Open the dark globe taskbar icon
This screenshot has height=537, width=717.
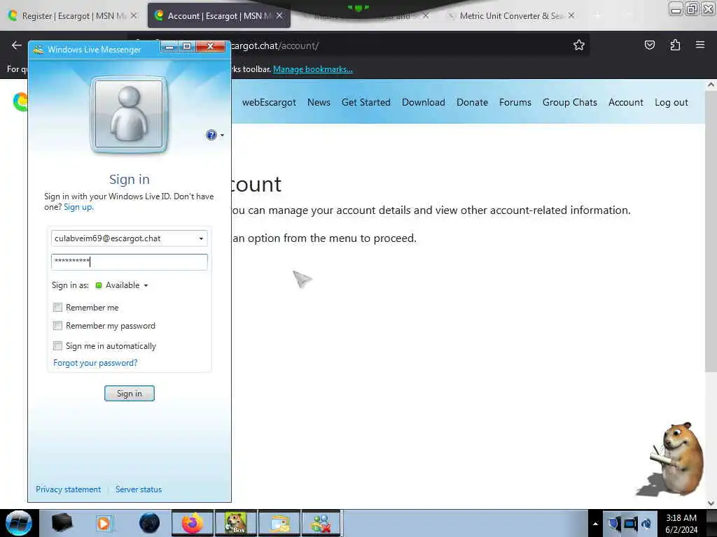149,523
